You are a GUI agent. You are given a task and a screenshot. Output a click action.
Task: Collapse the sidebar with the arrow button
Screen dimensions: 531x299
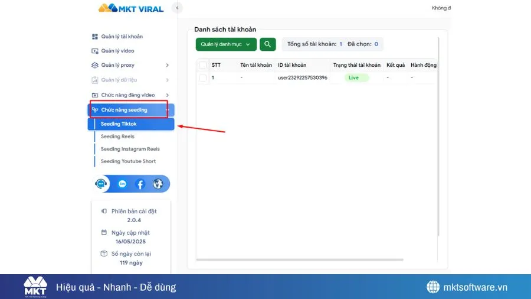[177, 8]
